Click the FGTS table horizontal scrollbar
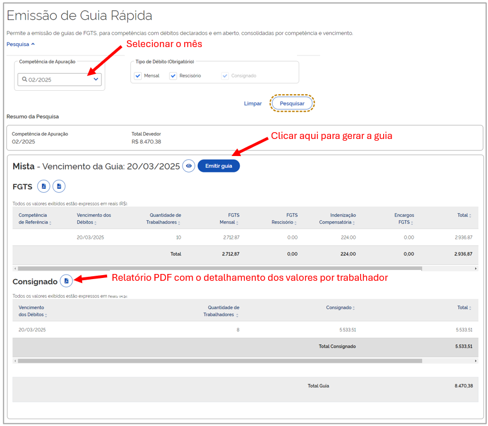Image resolution: width=488 pixels, height=426 pixels. click(x=220, y=268)
